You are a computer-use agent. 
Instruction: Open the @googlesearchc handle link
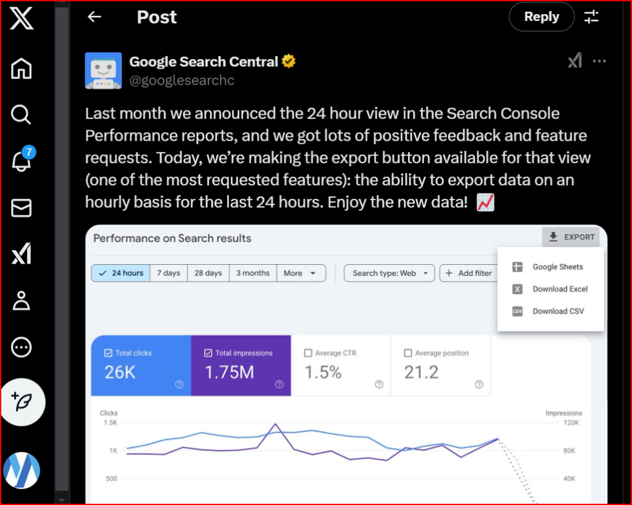182,80
